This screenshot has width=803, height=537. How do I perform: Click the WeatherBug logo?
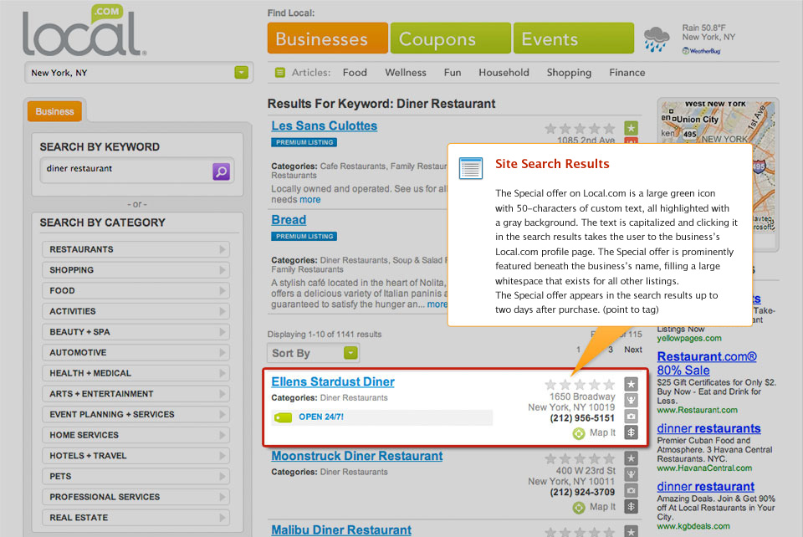[701, 51]
